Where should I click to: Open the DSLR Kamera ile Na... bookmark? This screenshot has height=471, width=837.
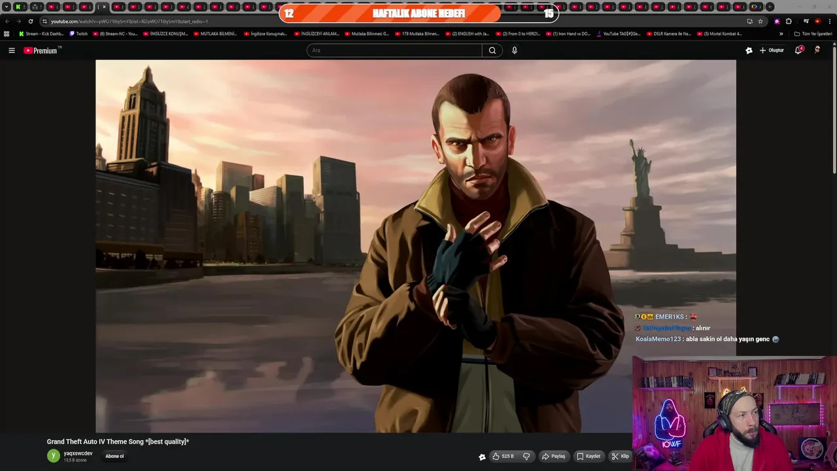coord(668,33)
